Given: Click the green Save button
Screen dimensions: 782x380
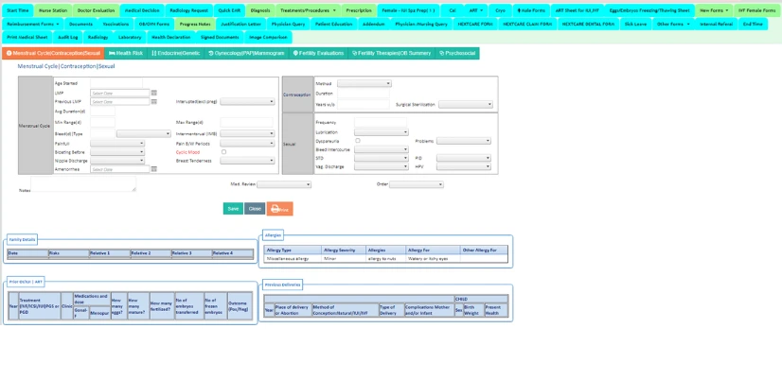Looking at the screenshot, I should point(233,209).
